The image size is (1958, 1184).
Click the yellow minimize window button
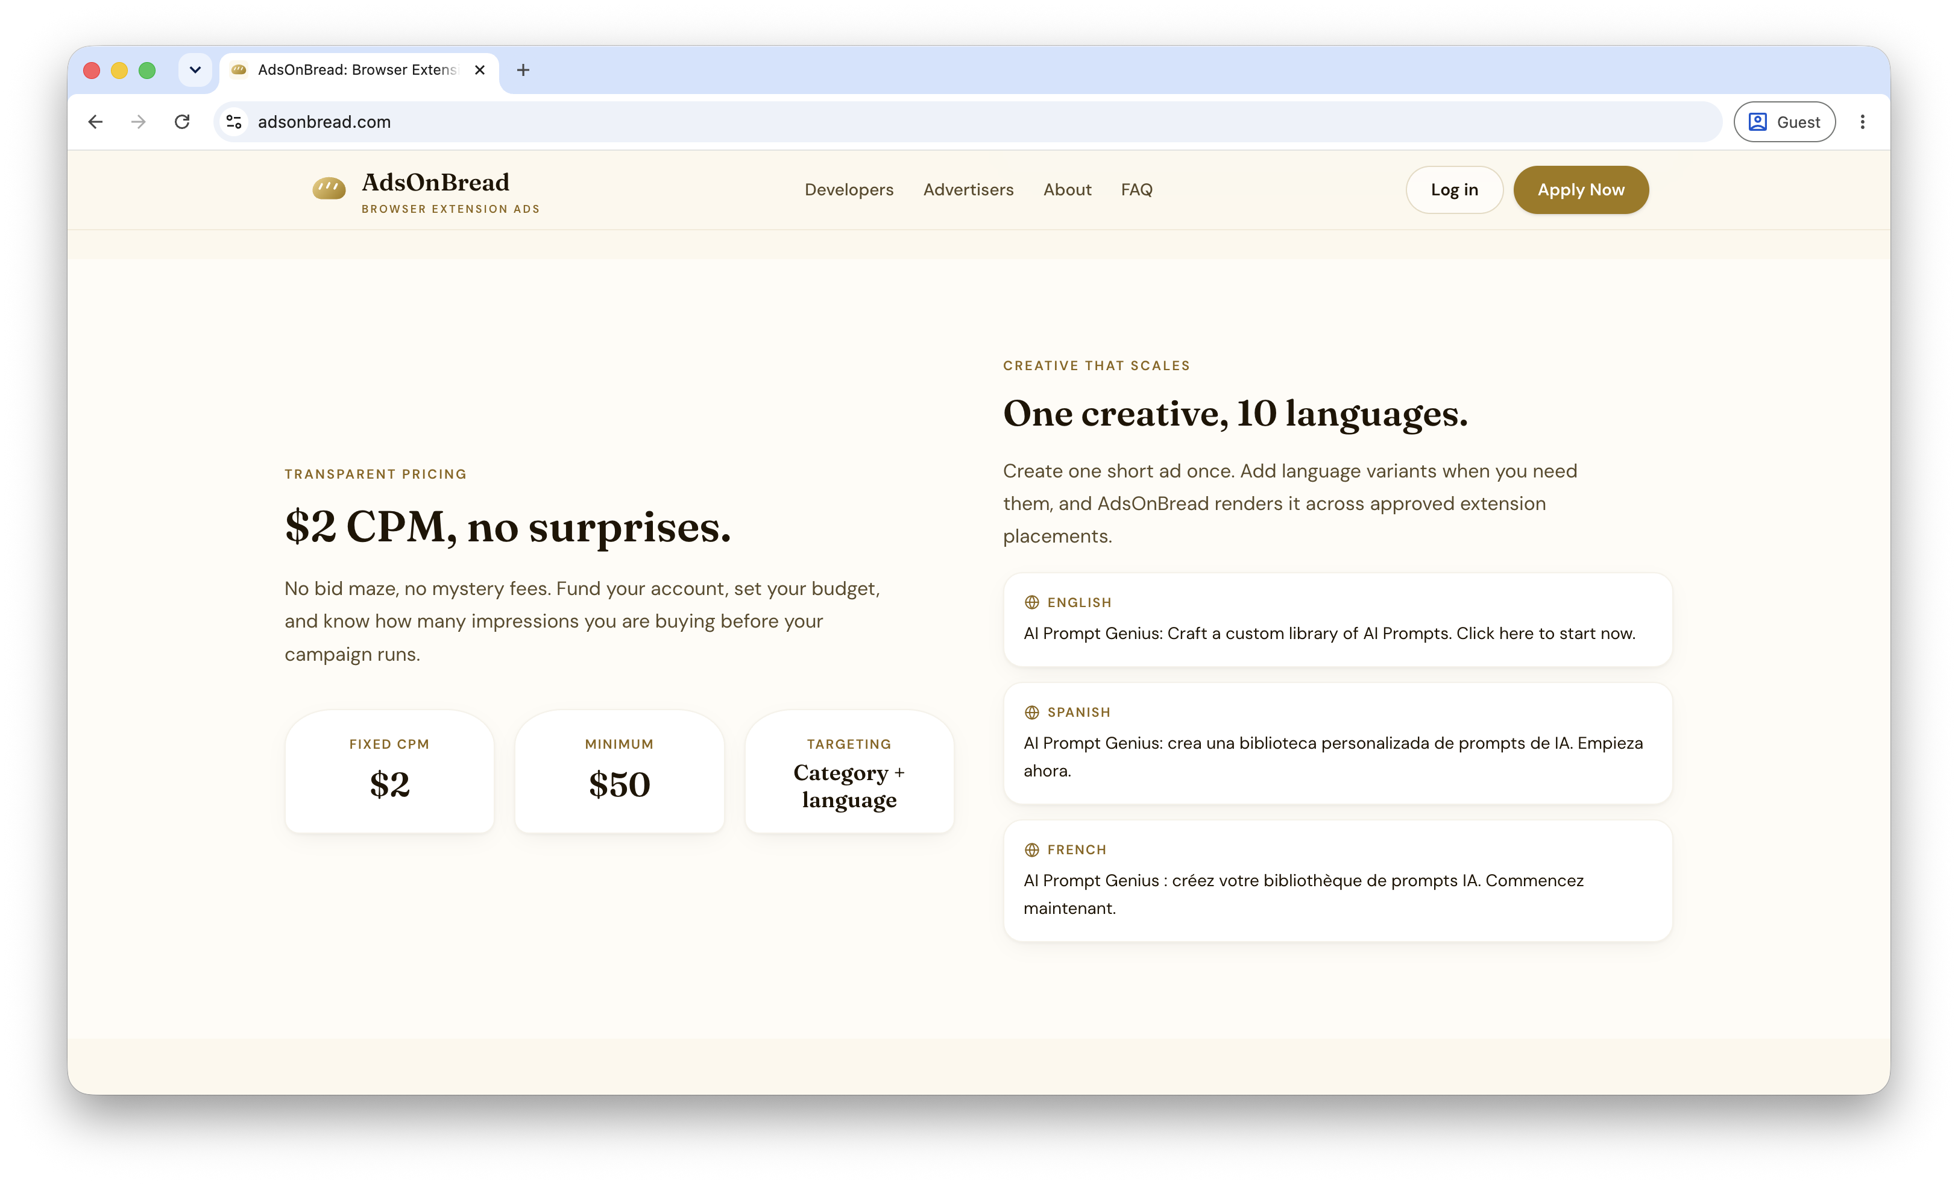(x=119, y=70)
